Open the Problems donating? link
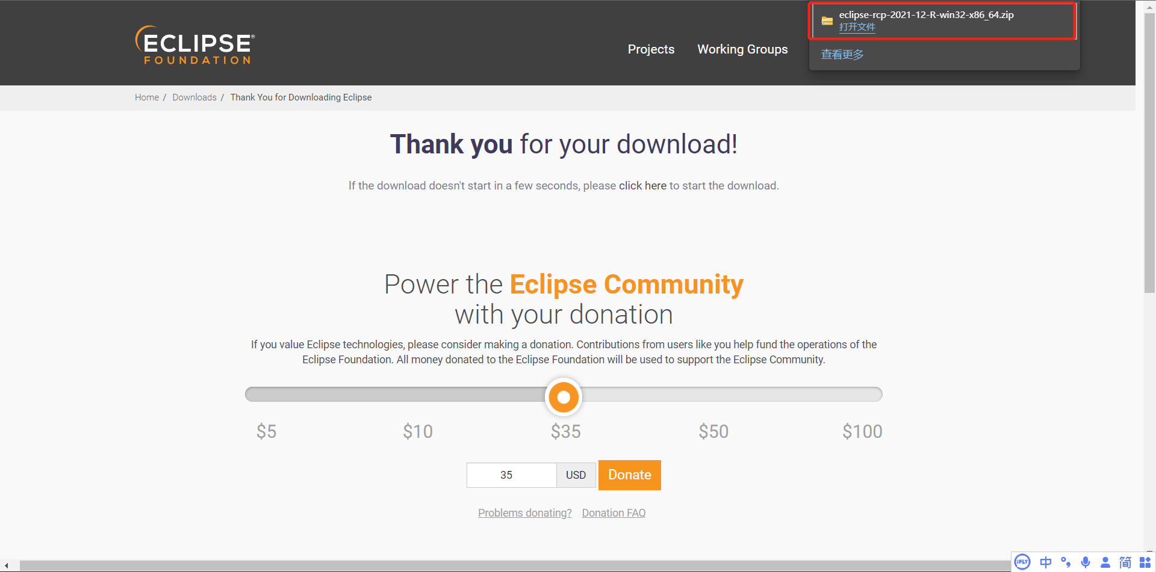Viewport: 1156px width, 572px height. 525,513
